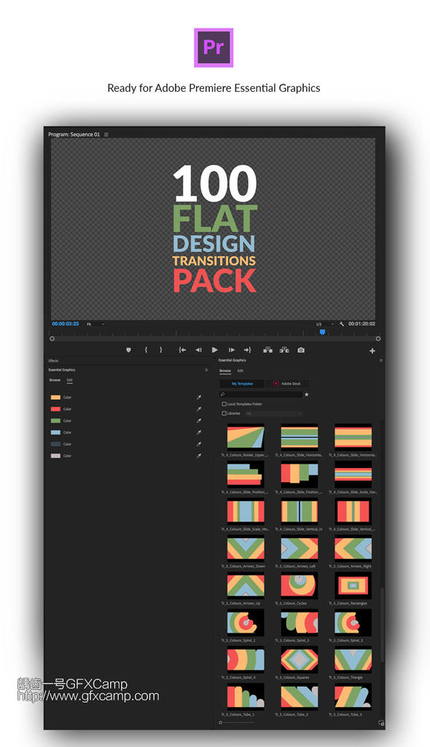Open the button editor plus icon
Screen dimensions: 430x747
pyautogui.click(x=372, y=351)
